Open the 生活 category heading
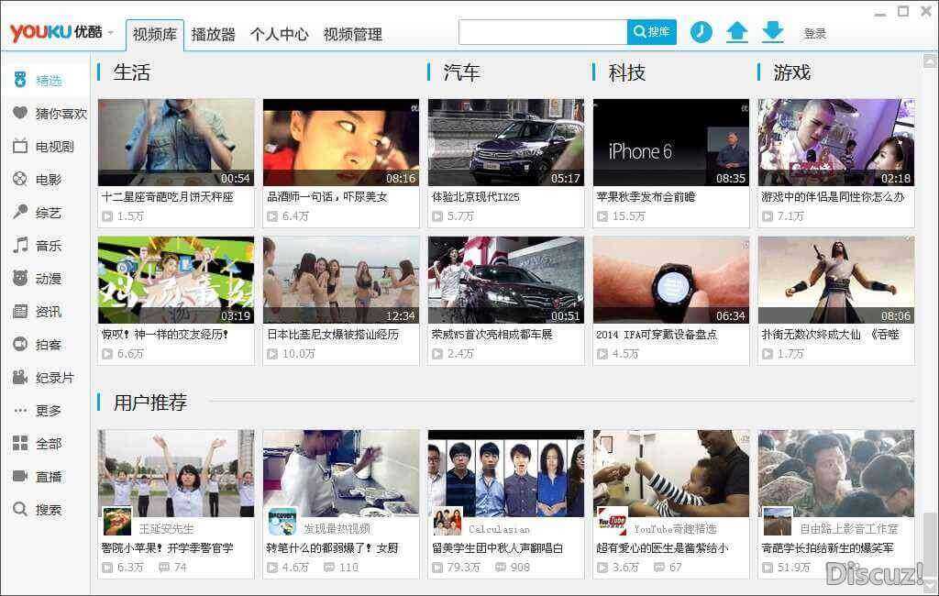Viewport: 939px width, 596px height. click(132, 72)
